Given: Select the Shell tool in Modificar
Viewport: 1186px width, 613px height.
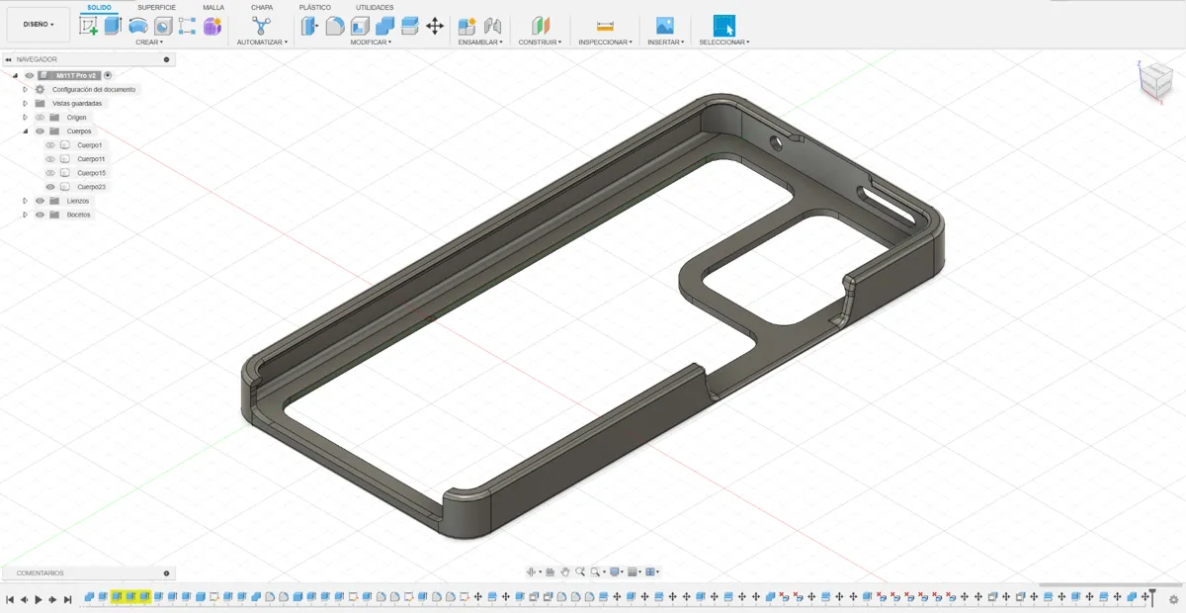Looking at the screenshot, I should click(x=360, y=27).
